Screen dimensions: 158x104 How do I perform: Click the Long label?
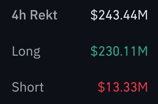pyautogui.click(x=26, y=52)
